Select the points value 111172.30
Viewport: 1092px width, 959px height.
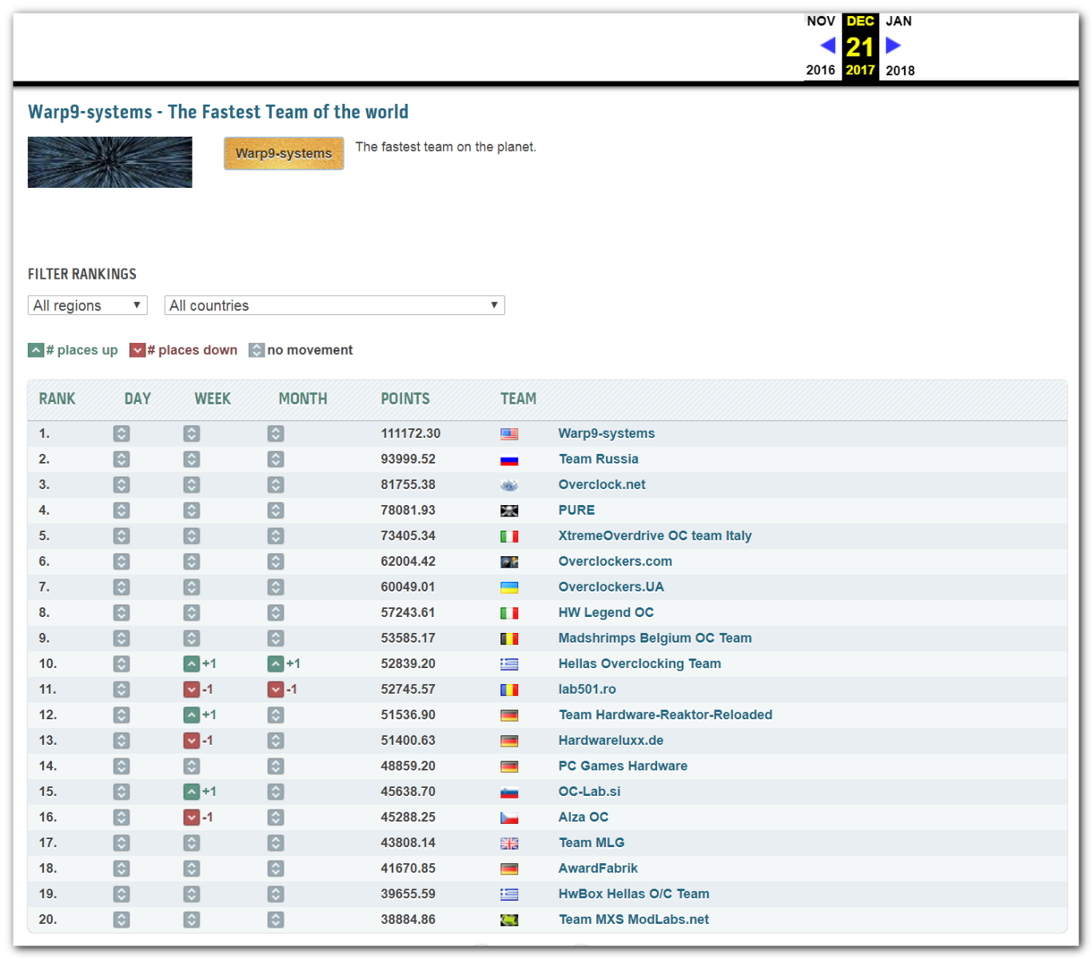point(411,433)
